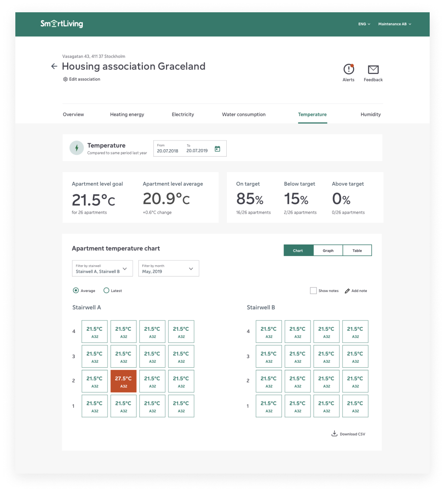Select the red 27.5°C apartment tile
The height and width of the screenshot is (492, 445).
[124, 381]
